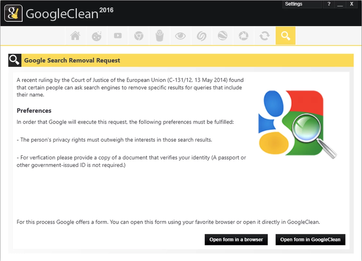Open the sync arrows update icon
This screenshot has height=261, width=362.
[x=265, y=36]
